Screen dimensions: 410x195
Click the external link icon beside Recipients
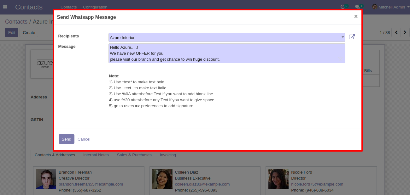[x=352, y=37]
